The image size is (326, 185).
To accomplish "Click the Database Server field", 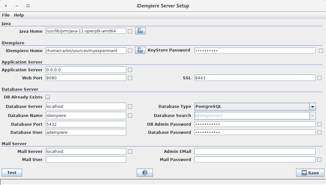I will [x=86, y=106].
